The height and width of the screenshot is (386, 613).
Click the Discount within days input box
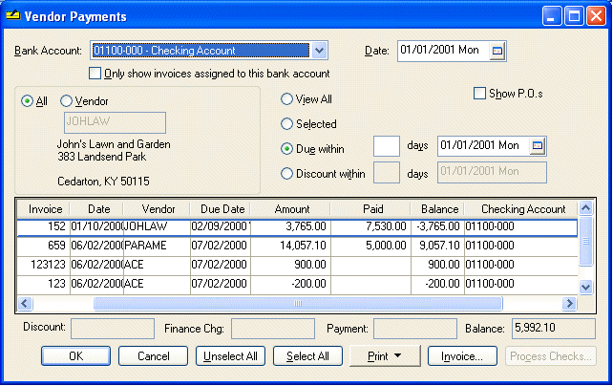(387, 173)
